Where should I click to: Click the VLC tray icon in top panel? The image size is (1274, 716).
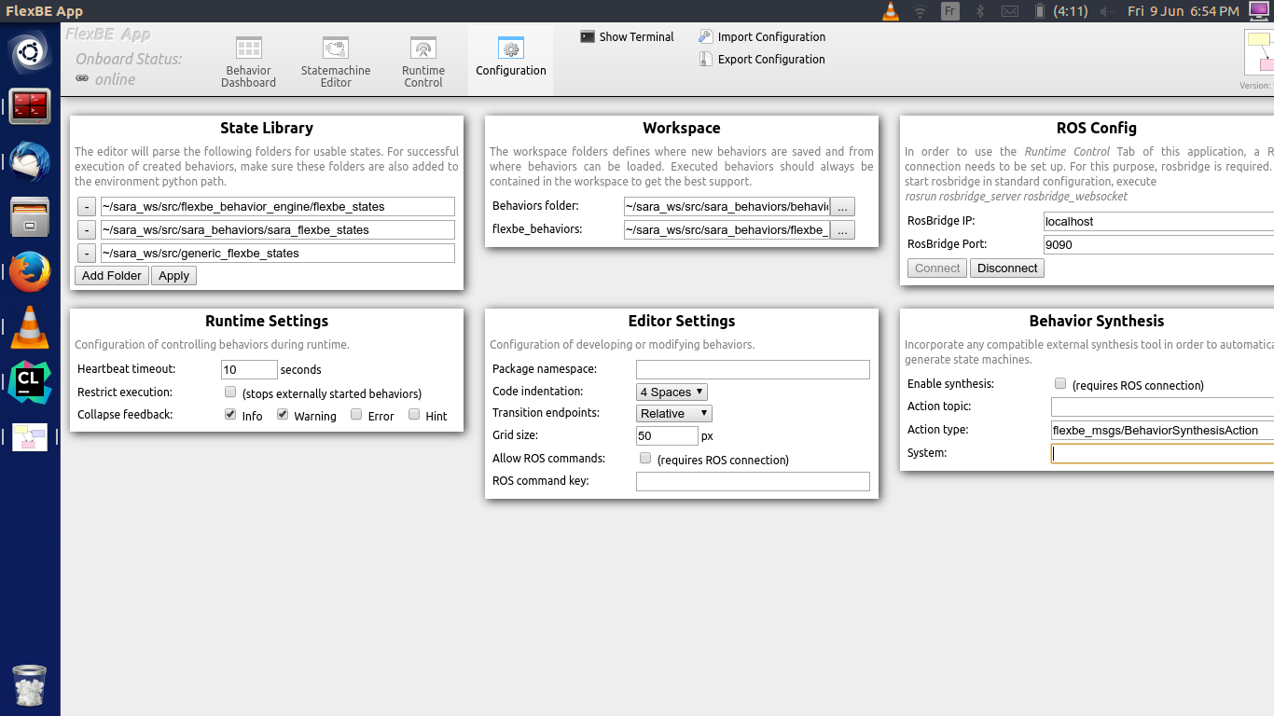(891, 11)
